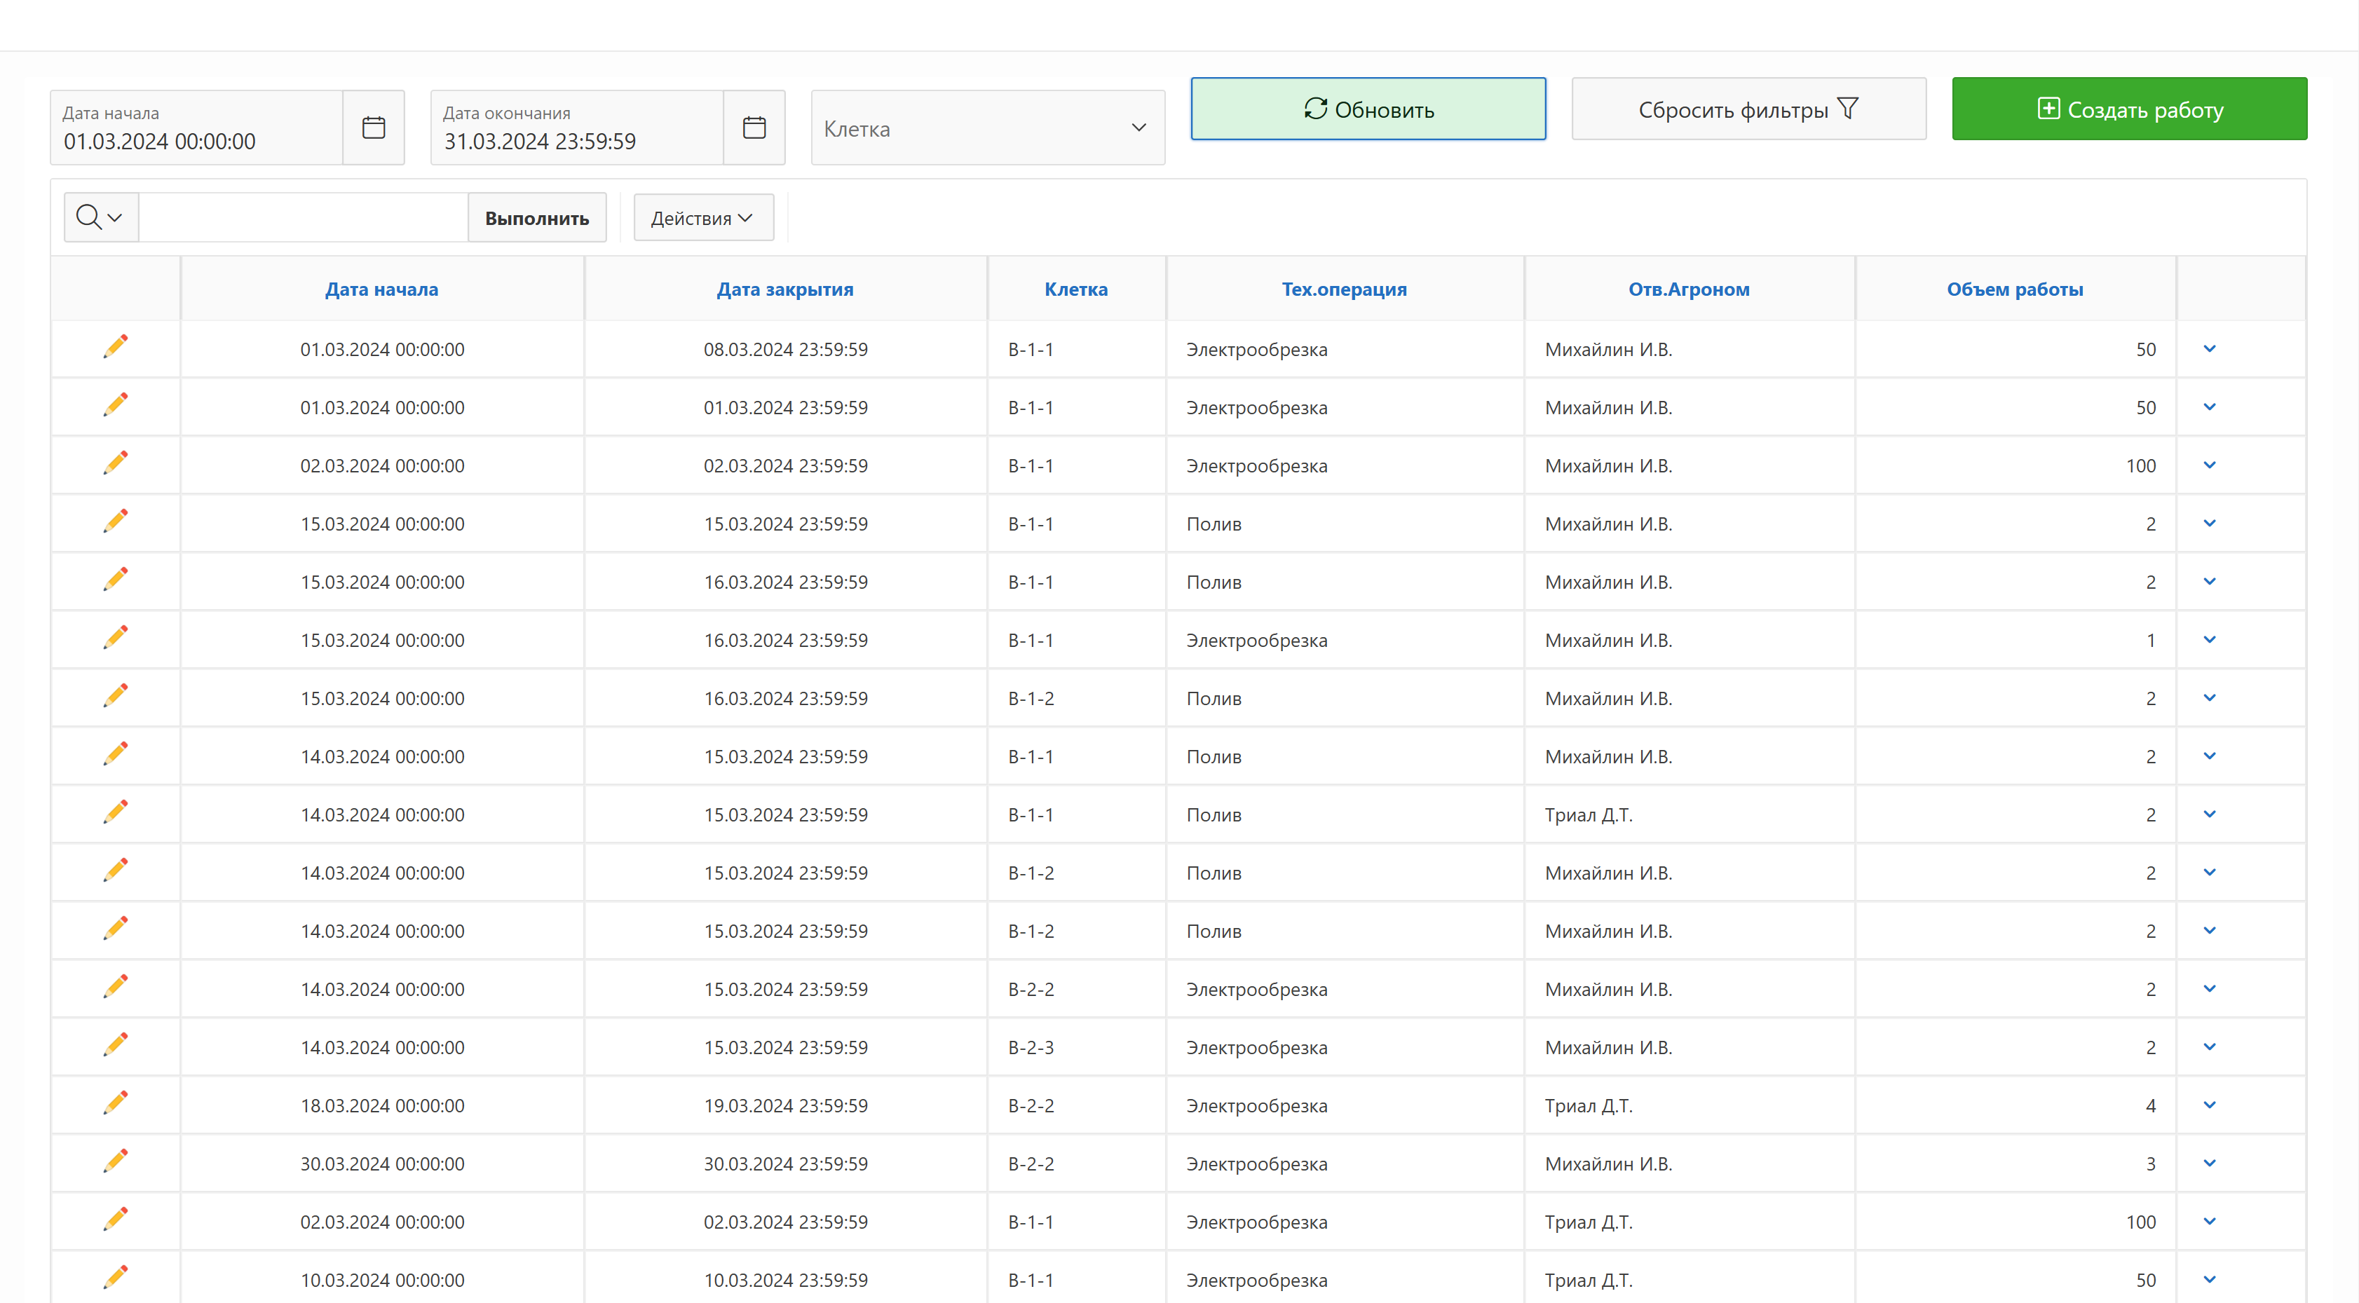
Task: Click pencil icon for 10.03.2024 row
Action: [116, 1278]
